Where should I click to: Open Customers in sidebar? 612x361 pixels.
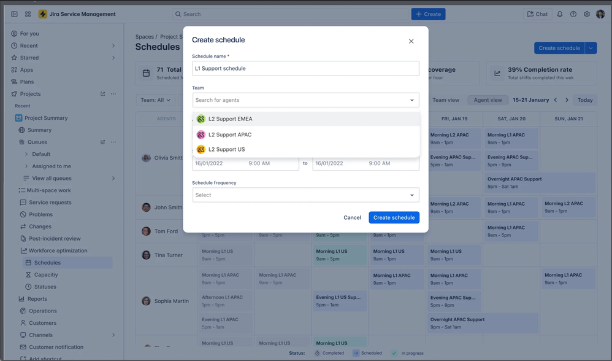(x=42, y=323)
